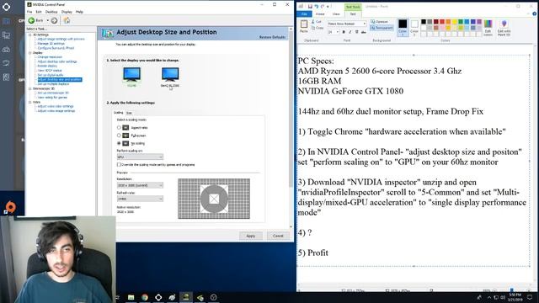539x303 pixels.
Task: Open Set up digital audio task
Action: click(51, 75)
